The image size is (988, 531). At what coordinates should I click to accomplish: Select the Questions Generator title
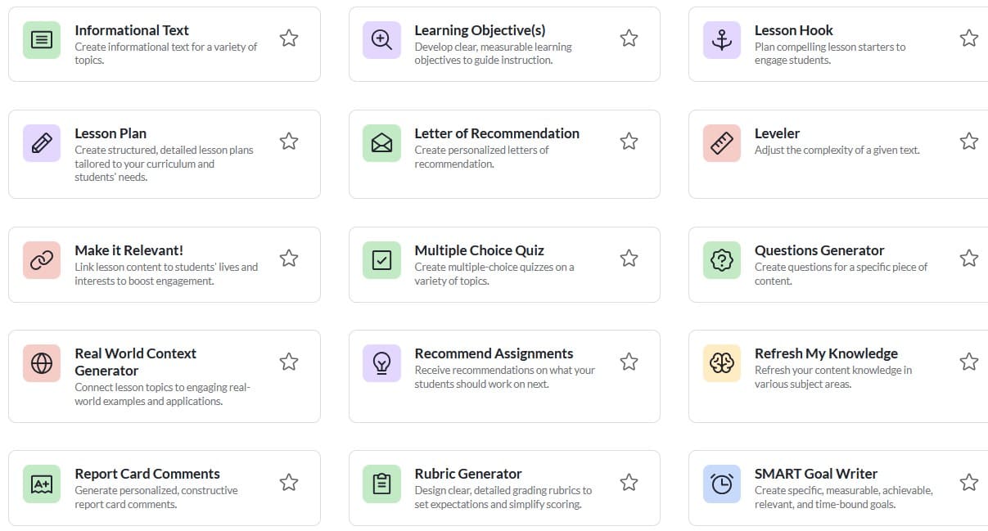(819, 250)
